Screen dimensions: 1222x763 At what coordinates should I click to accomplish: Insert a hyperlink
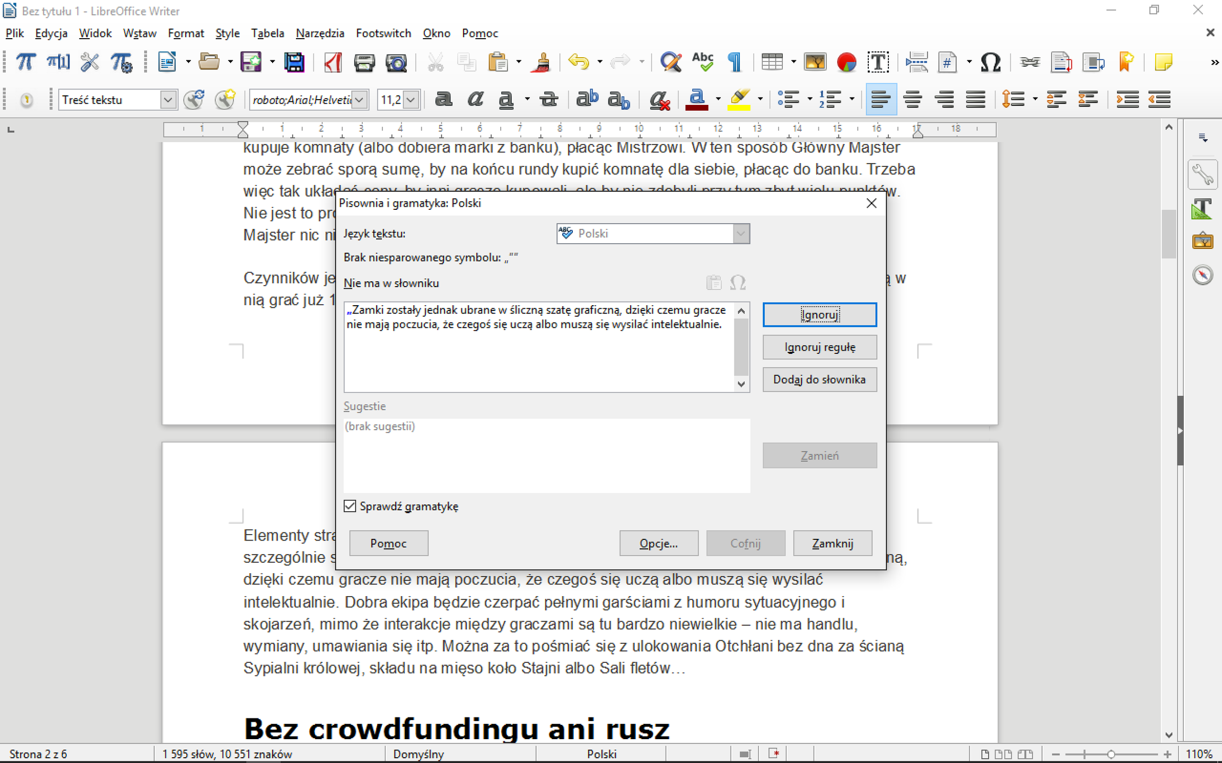(x=1029, y=62)
